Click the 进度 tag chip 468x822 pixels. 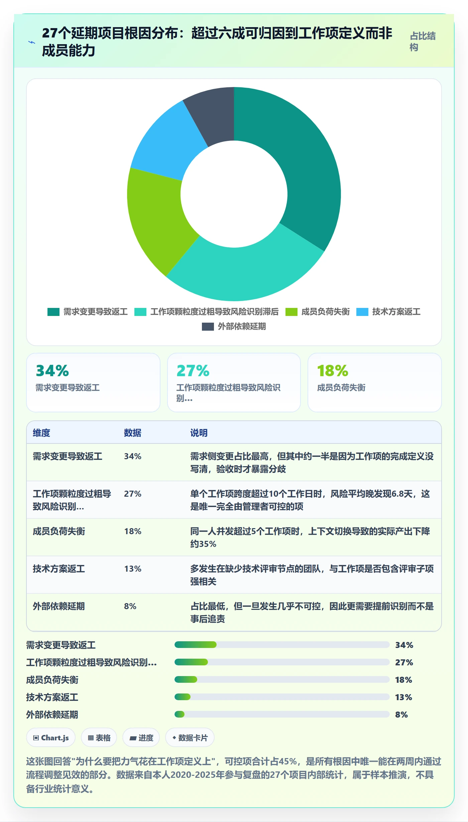141,737
